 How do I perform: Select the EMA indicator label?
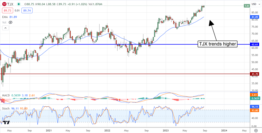(x=5, y=17)
